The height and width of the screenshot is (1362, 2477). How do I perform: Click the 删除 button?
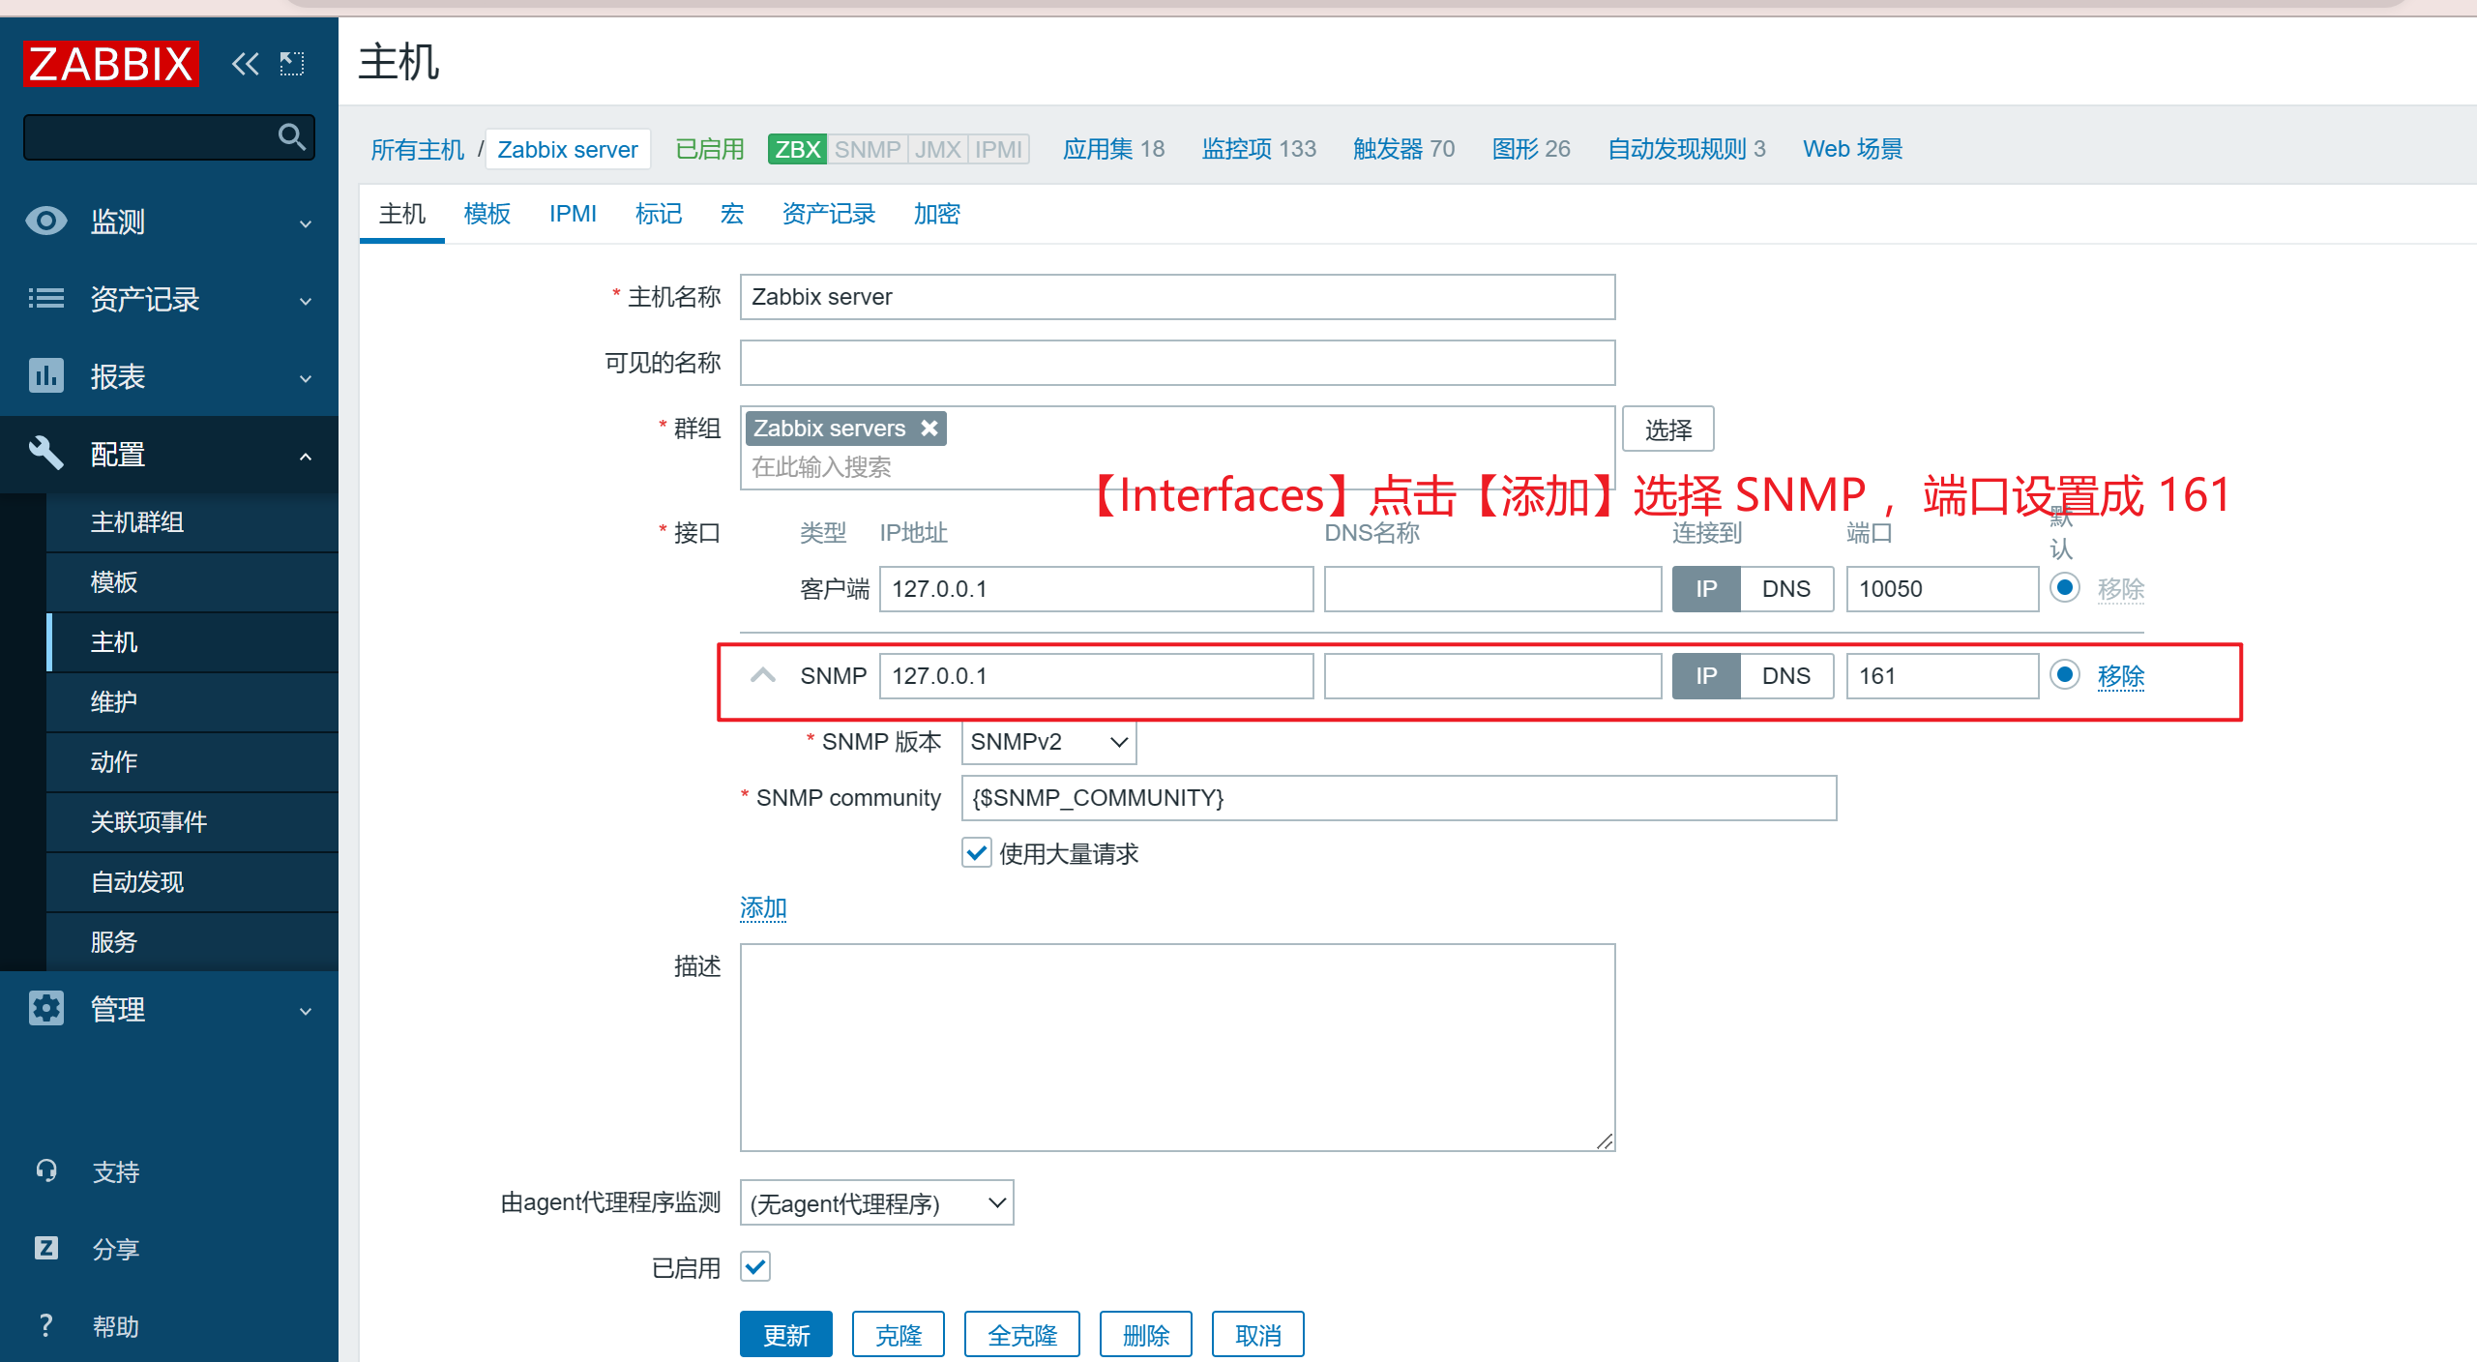click(1146, 1335)
